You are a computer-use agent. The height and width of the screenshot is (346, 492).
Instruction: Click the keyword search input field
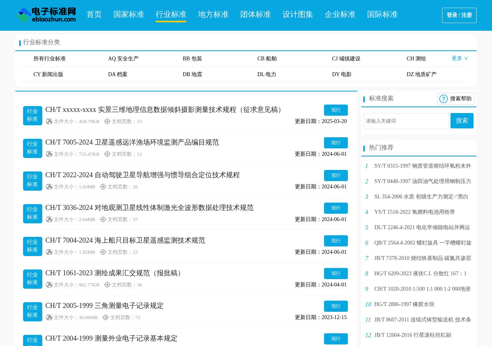[406, 121]
